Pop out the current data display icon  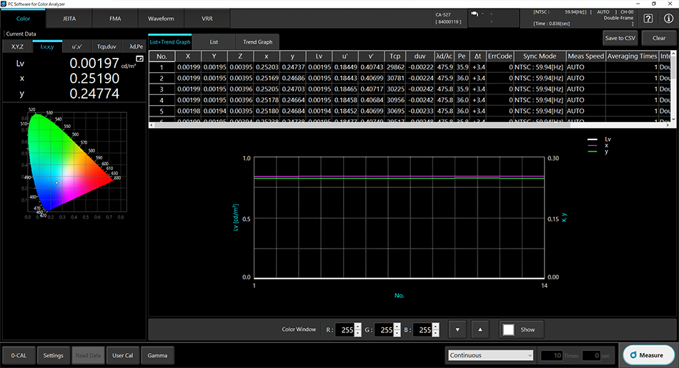coord(139,59)
